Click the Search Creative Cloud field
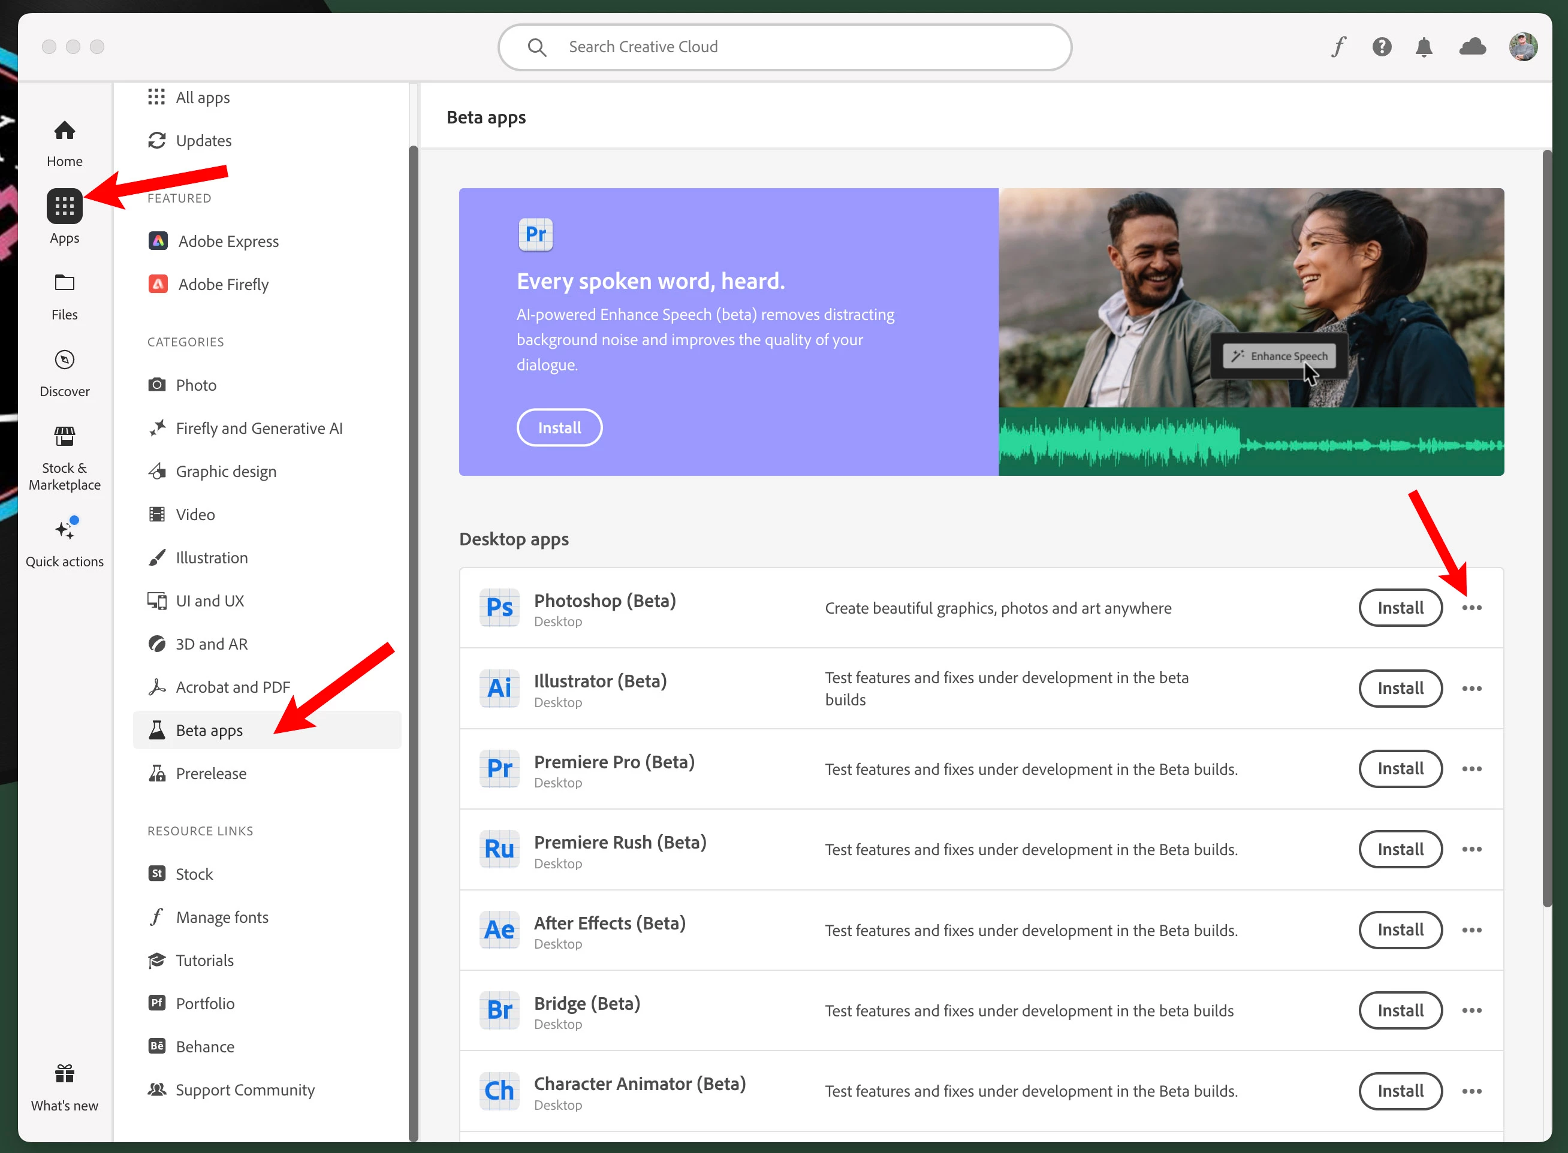 [785, 47]
